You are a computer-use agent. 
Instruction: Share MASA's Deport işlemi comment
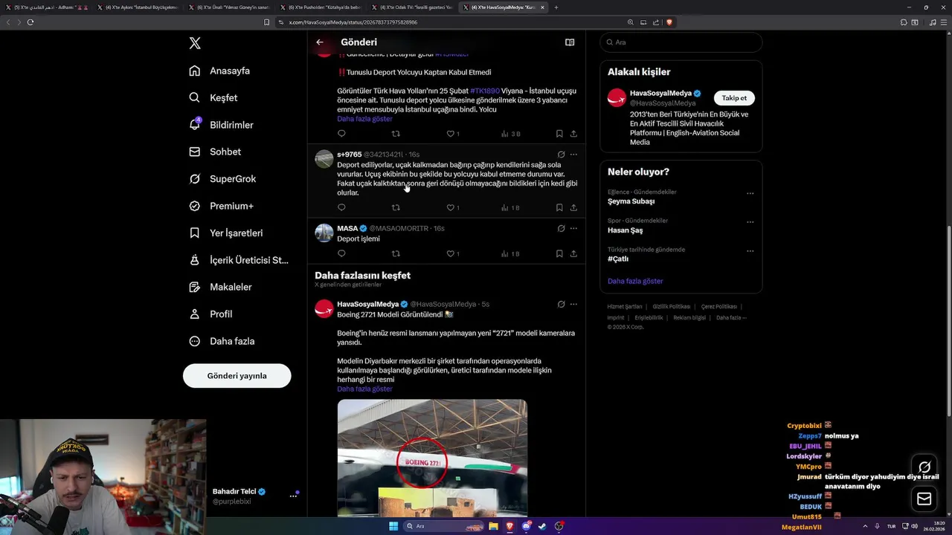573,253
